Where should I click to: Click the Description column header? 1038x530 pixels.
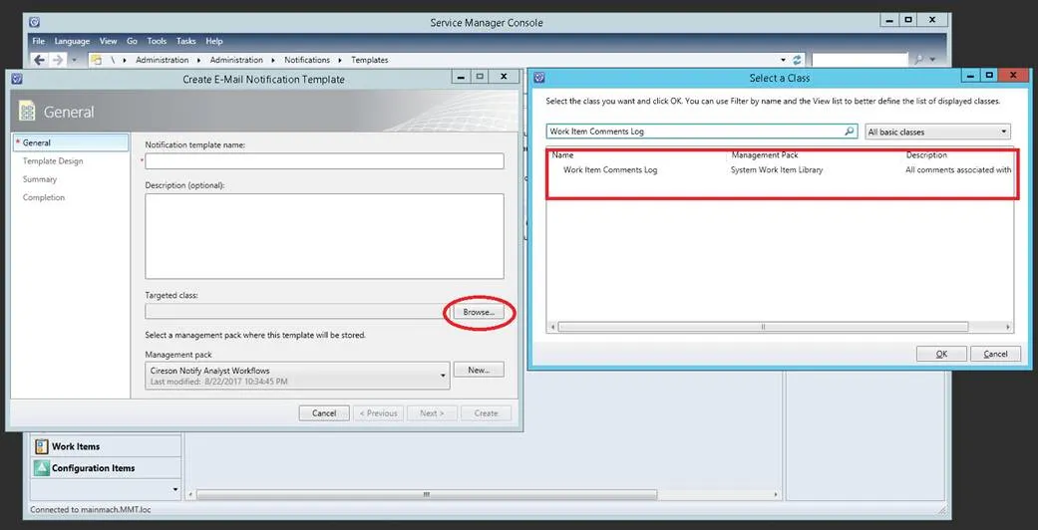(x=926, y=155)
